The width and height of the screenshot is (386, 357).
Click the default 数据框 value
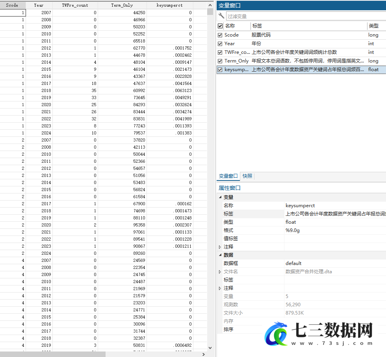(x=293, y=263)
